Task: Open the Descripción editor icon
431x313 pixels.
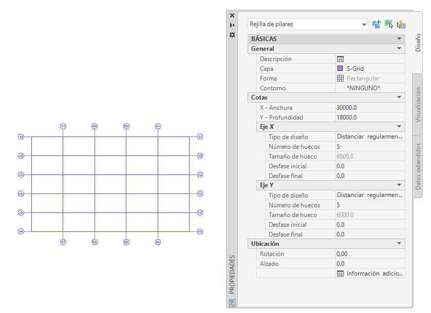Action: pyautogui.click(x=340, y=59)
